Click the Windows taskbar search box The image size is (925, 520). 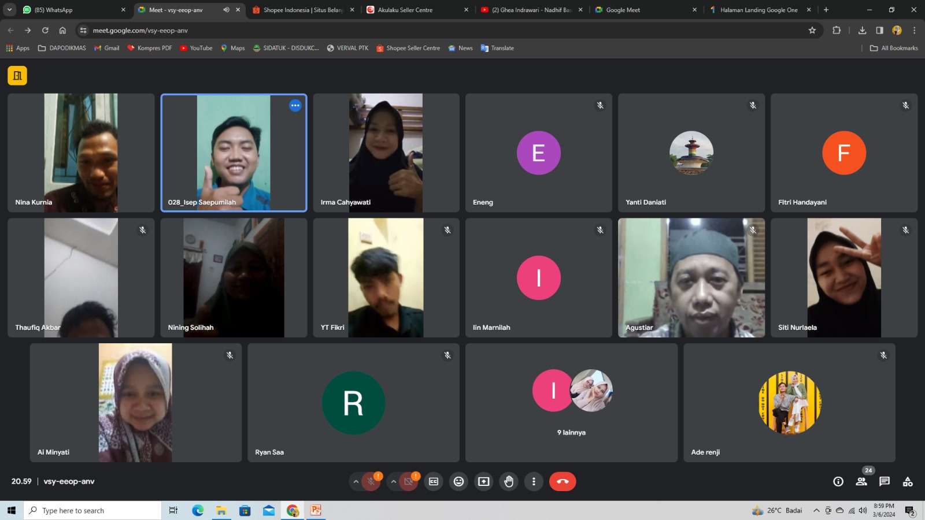pyautogui.click(x=92, y=511)
